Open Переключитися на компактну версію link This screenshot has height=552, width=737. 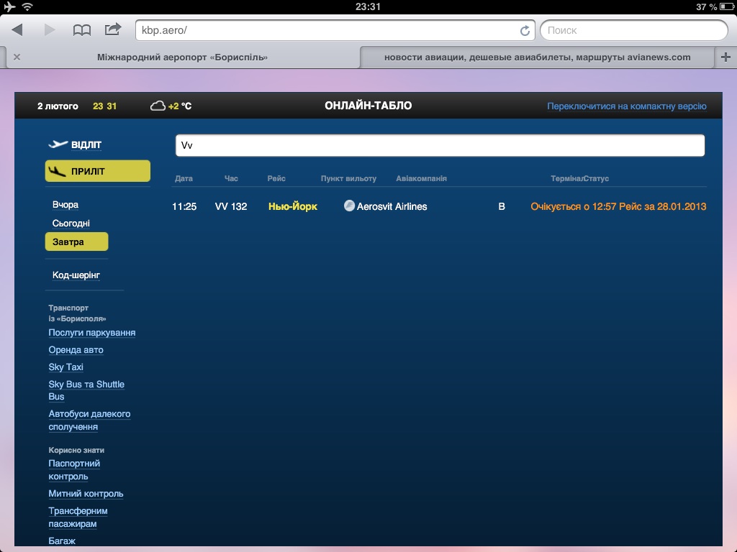coord(626,106)
